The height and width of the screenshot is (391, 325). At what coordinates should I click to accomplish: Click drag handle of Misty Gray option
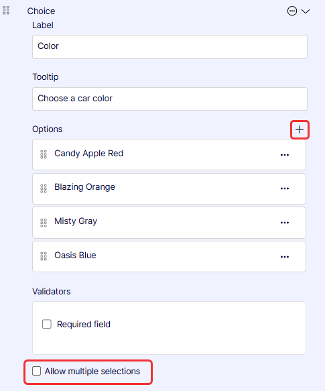(44, 223)
